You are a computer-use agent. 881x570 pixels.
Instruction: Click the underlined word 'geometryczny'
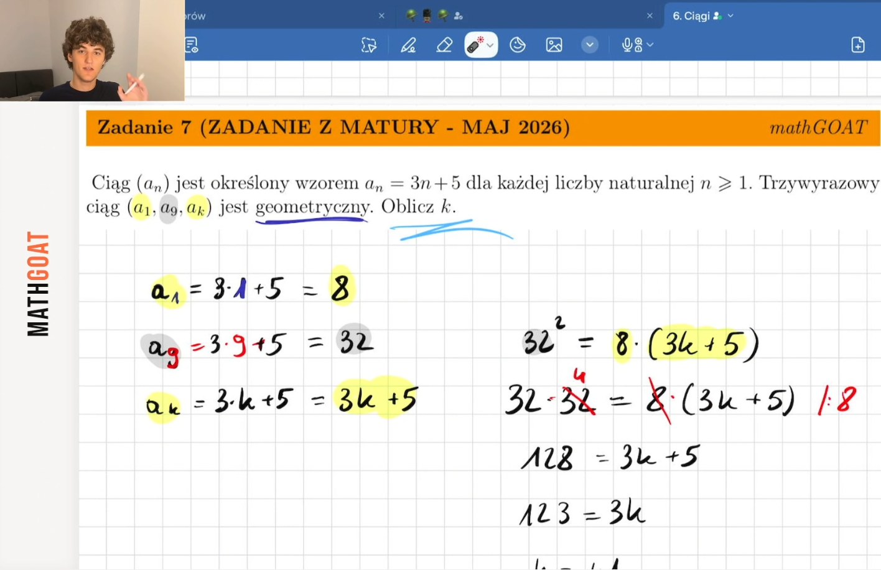click(x=313, y=207)
